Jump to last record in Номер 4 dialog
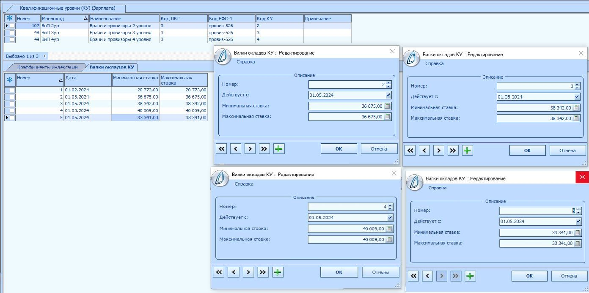This screenshot has height=293, width=589. (x=263, y=272)
